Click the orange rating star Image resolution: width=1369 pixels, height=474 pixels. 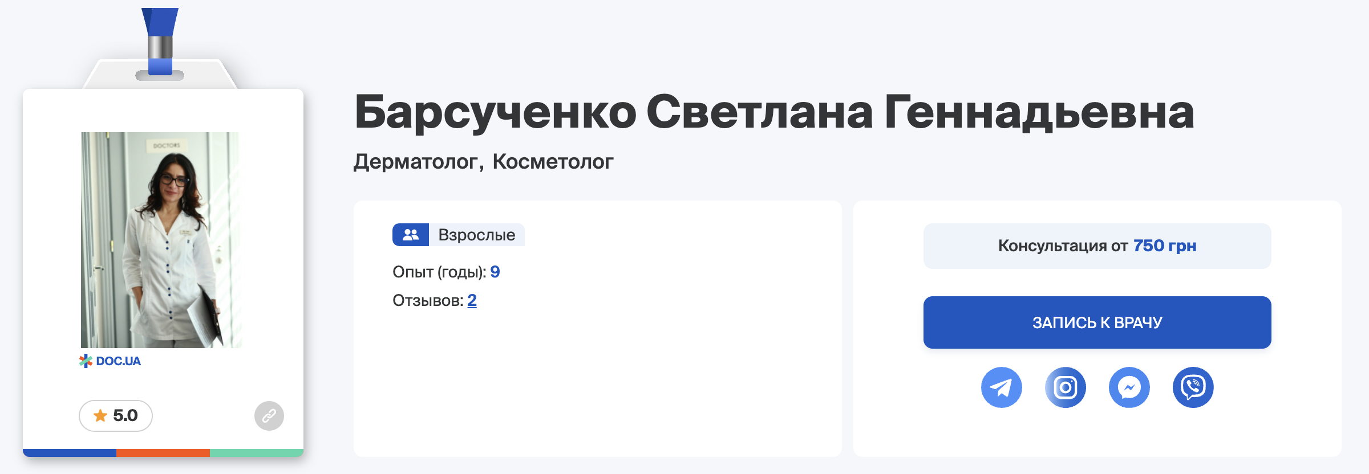coord(100,416)
